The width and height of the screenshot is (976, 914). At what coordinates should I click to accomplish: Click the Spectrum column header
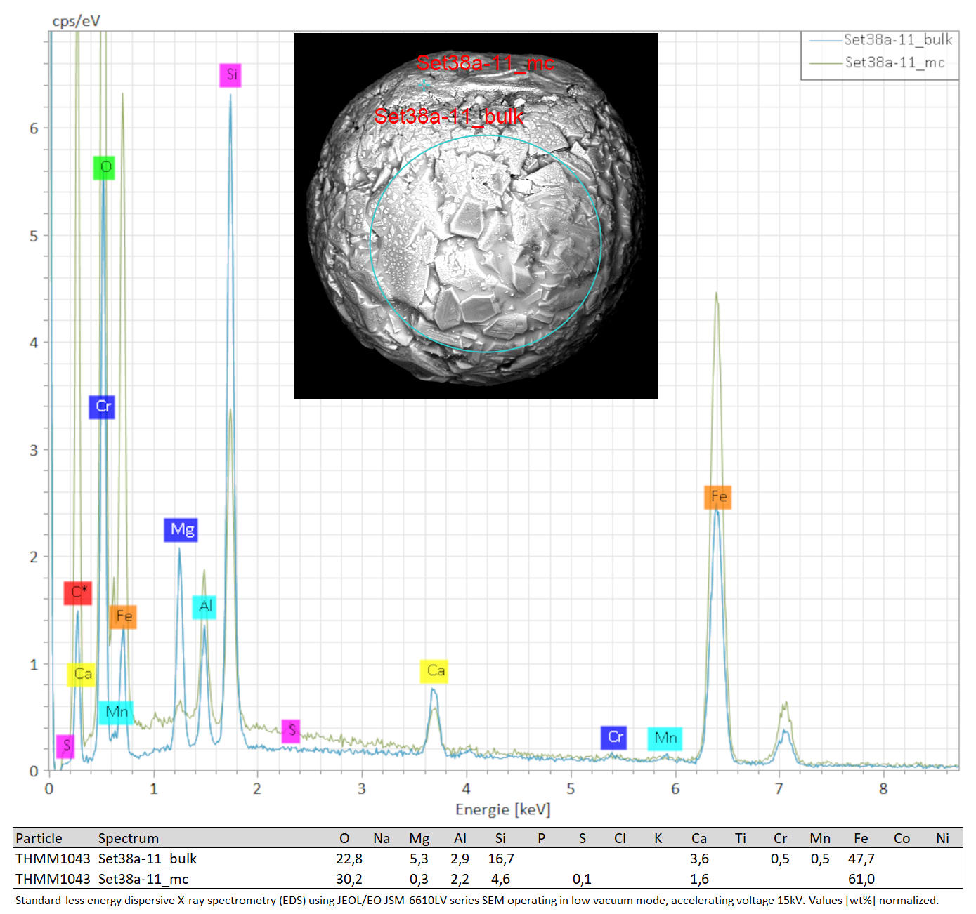pyautogui.click(x=129, y=838)
